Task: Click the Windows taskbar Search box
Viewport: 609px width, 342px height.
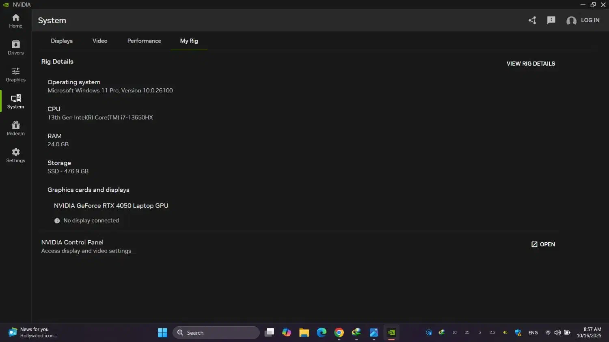Action: (x=216, y=333)
